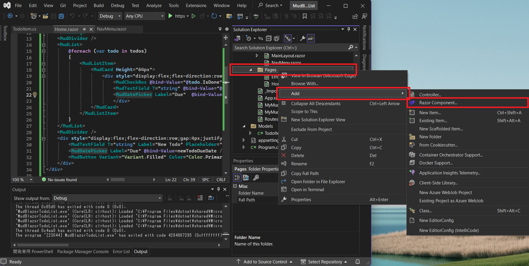
Task: Collapse All icon in Solution Explorer toolbar
Action: pyautogui.click(x=269, y=38)
